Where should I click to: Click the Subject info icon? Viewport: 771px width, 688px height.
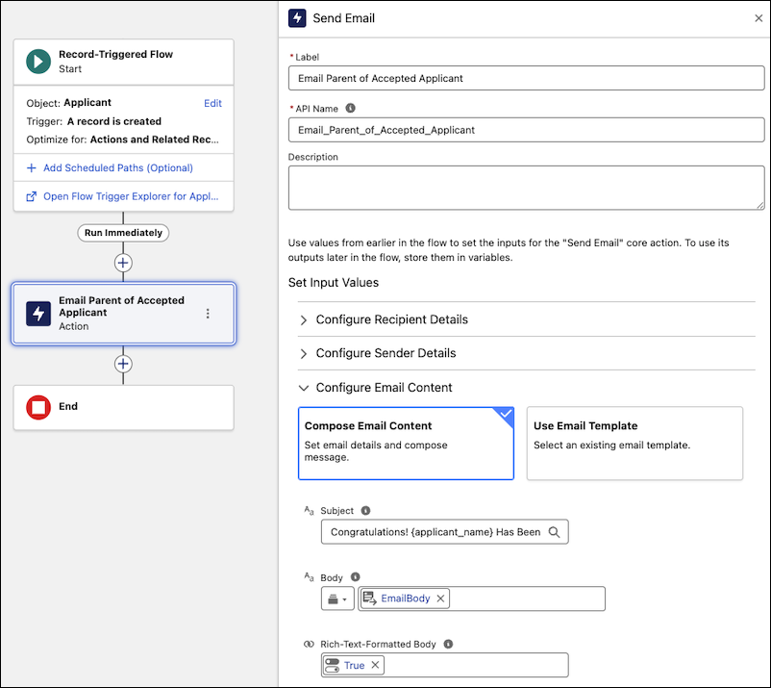click(x=365, y=510)
